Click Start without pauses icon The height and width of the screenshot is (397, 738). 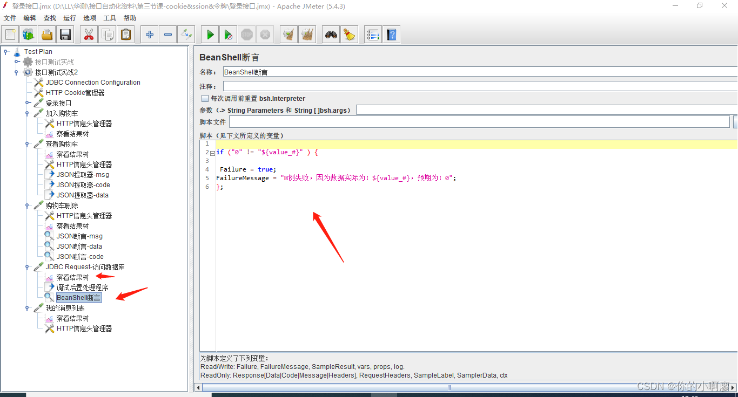coord(229,35)
